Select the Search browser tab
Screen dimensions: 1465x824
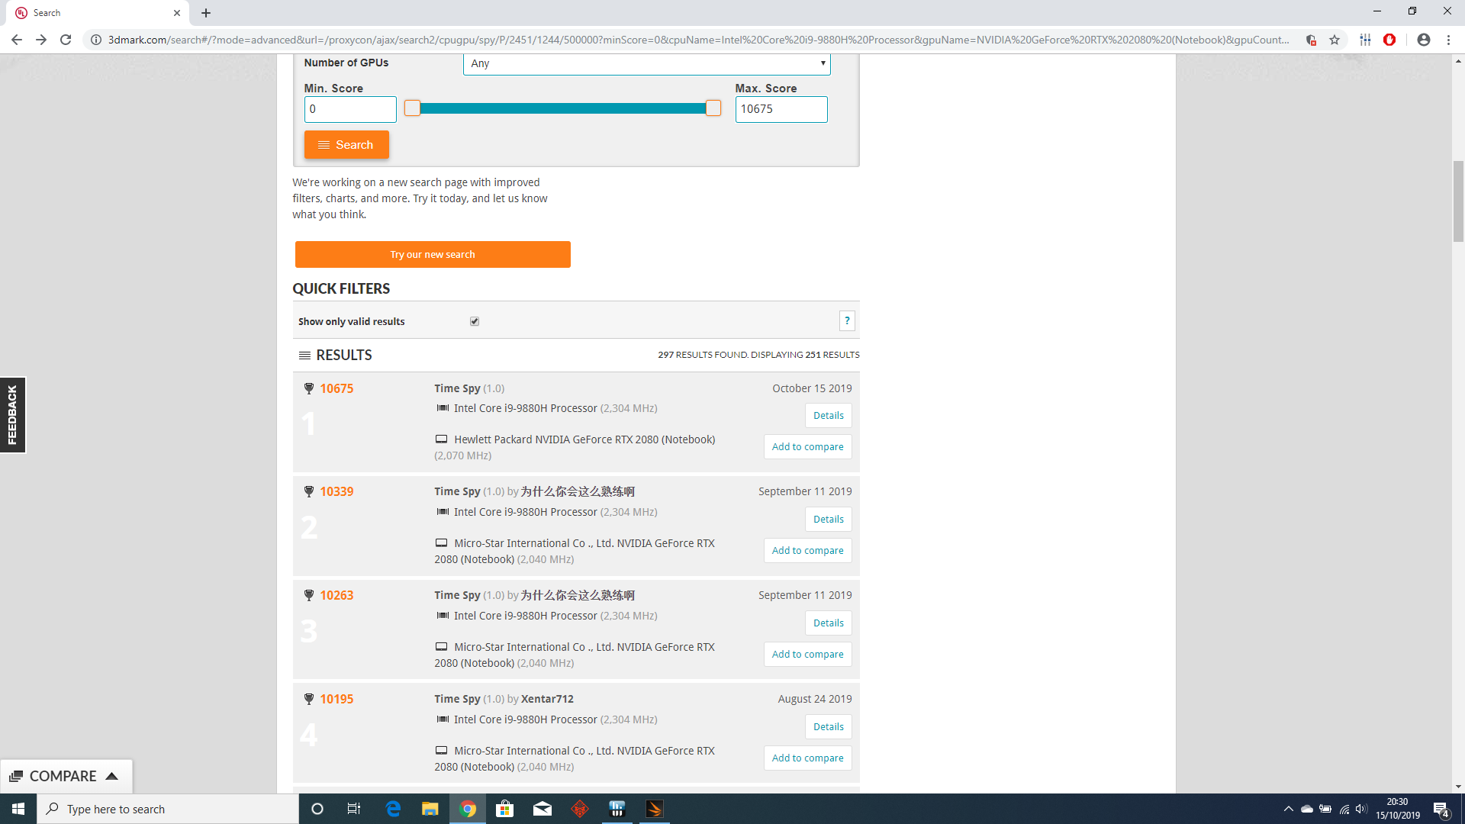click(x=99, y=13)
